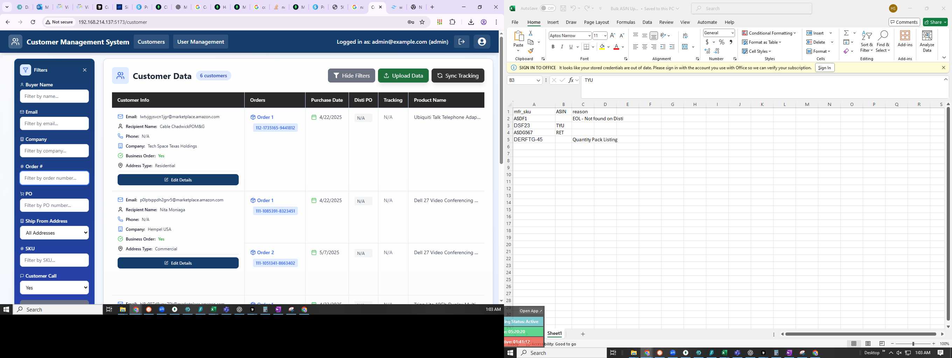The width and height of the screenshot is (952, 358).
Task: Open the Chrome extensions puzzle icon
Action: point(452,22)
